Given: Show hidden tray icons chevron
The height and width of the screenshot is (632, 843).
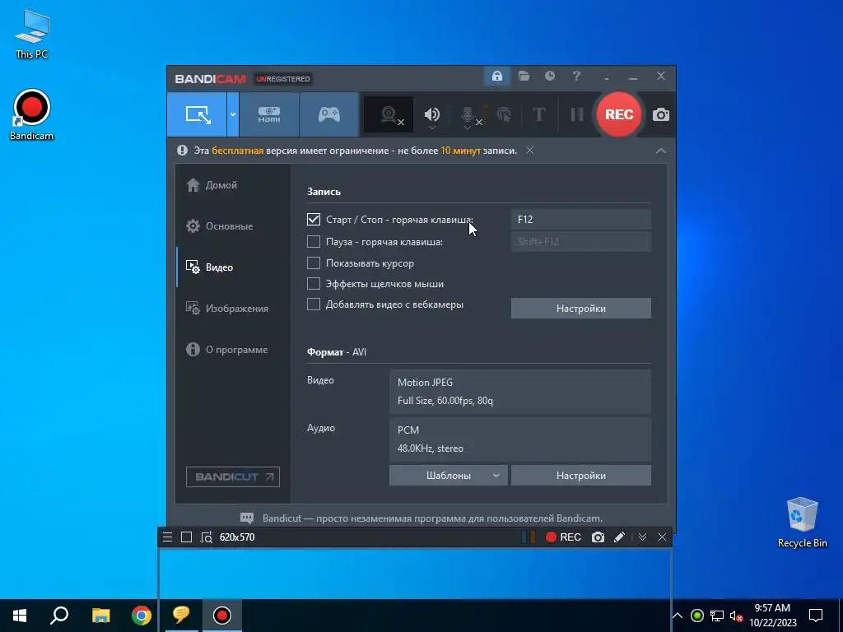Looking at the screenshot, I should [x=678, y=616].
